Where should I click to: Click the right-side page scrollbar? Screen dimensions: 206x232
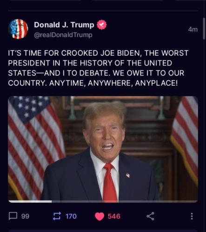[204, 29]
